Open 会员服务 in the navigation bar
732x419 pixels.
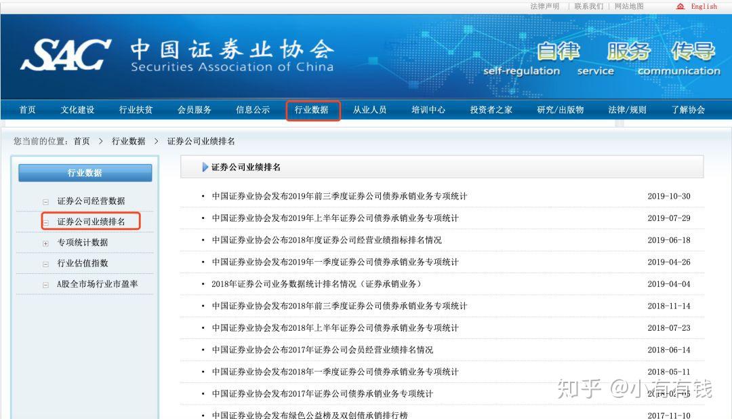[x=195, y=110]
